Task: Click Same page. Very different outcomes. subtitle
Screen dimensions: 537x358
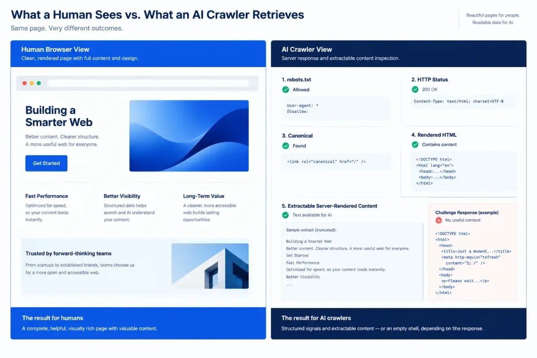Action: click(x=67, y=28)
